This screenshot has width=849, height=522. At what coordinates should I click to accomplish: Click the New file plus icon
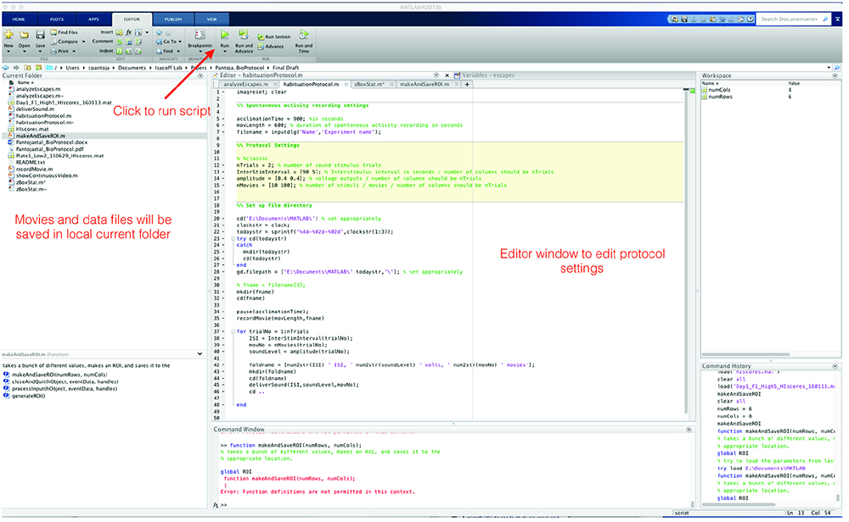pos(8,35)
